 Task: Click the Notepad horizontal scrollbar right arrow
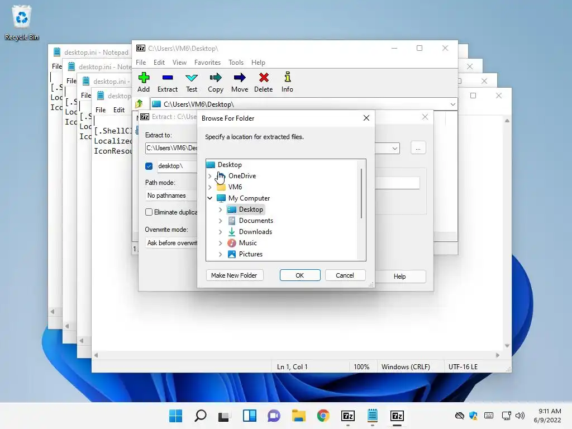pyautogui.click(x=498, y=355)
